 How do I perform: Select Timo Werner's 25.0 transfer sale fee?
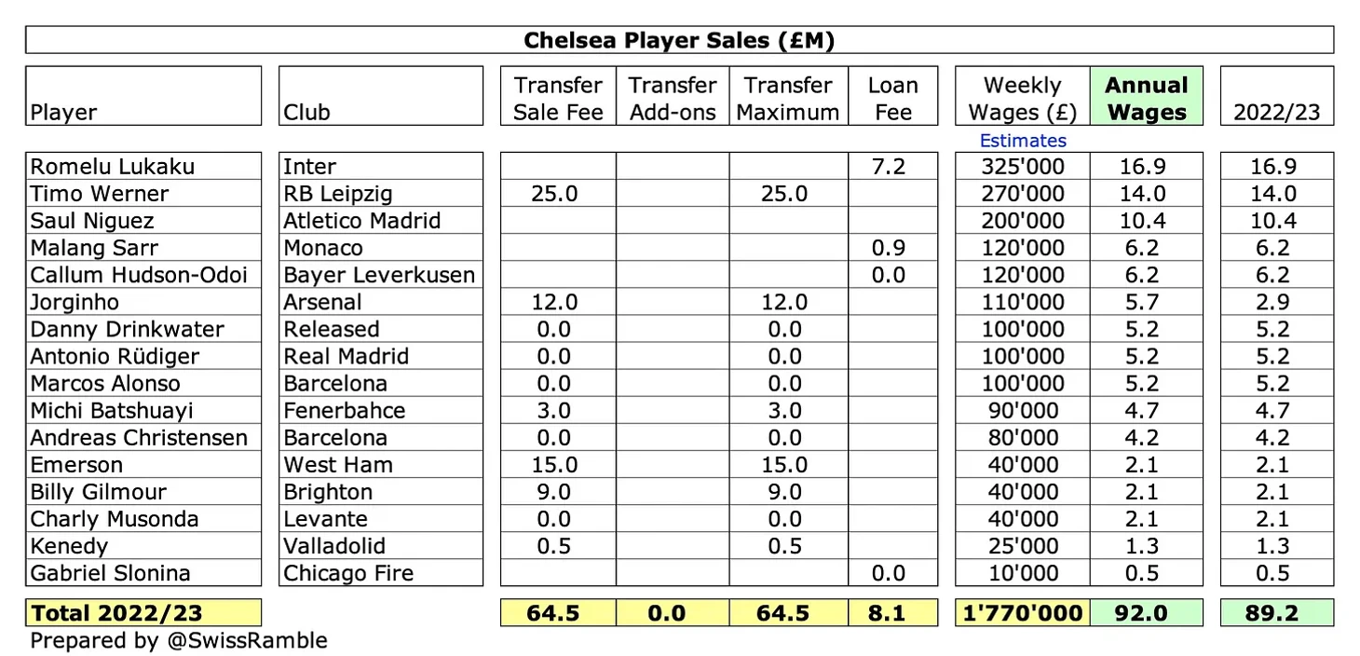point(558,194)
